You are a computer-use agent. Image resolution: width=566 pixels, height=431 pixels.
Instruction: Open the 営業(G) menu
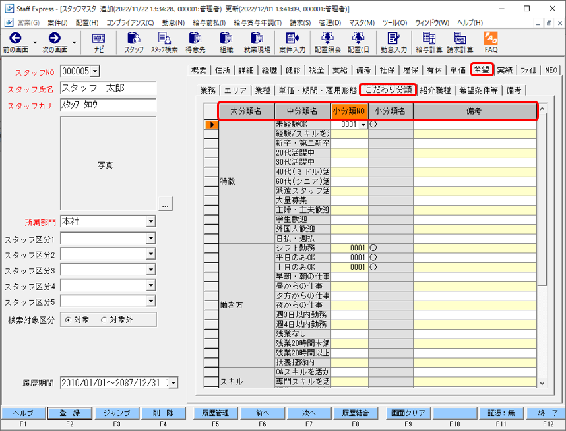pyautogui.click(x=28, y=23)
